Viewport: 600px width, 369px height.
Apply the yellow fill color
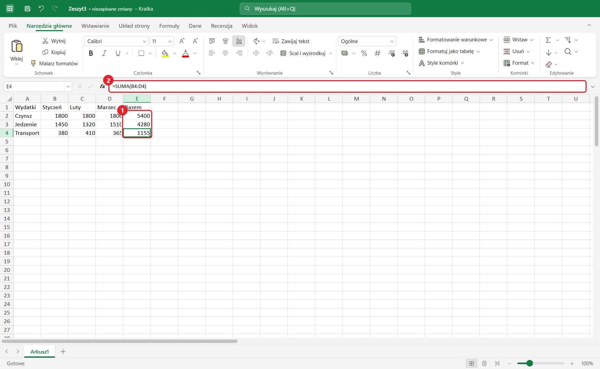165,53
